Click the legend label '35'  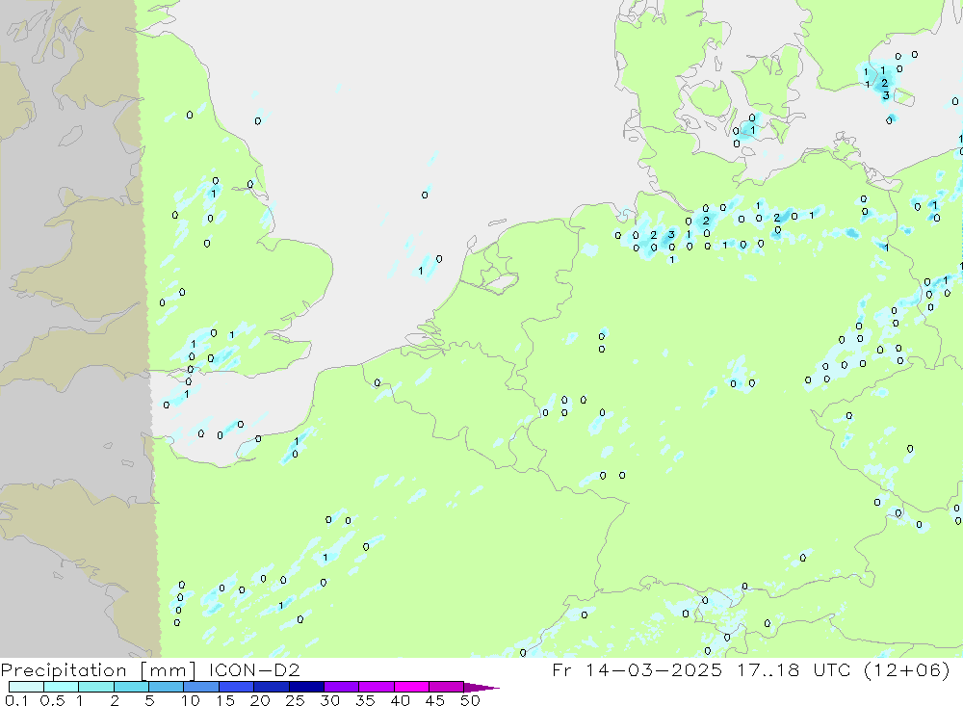point(365,700)
